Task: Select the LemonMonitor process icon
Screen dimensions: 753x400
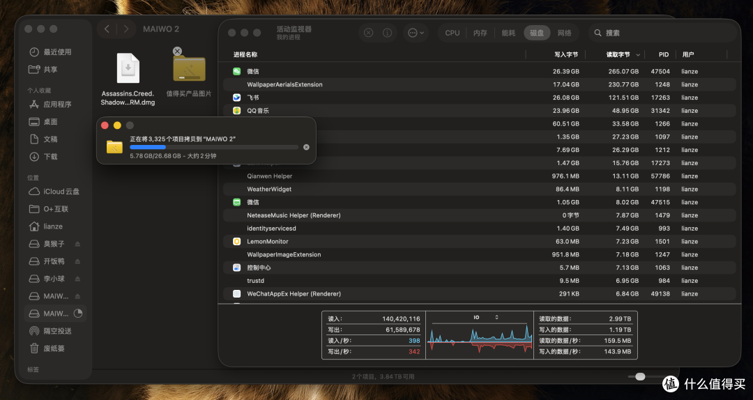Action: [x=237, y=242]
